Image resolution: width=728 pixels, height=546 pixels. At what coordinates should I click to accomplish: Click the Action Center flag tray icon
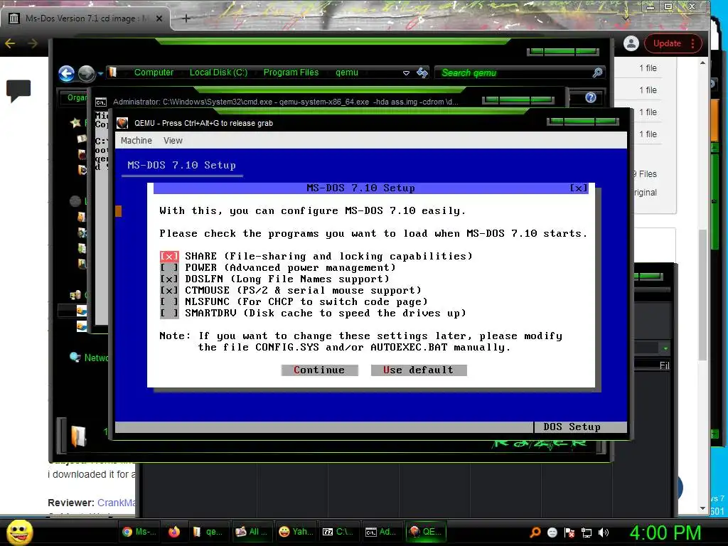pos(569,532)
